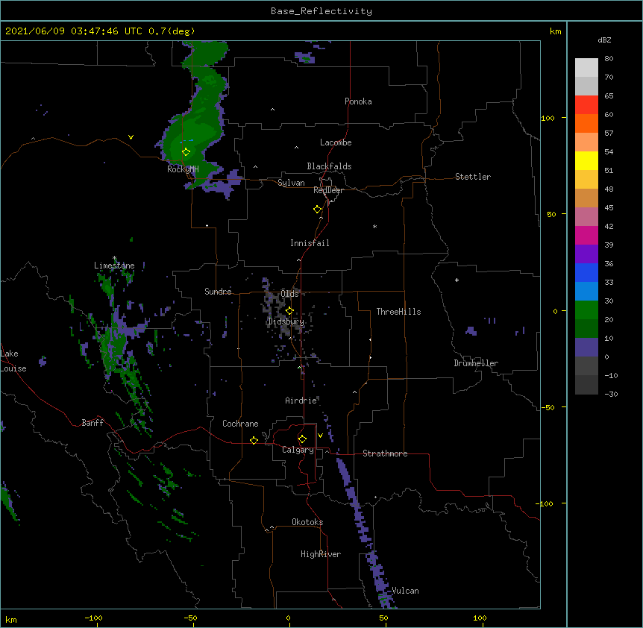Click the blue echo patch south of Sylvan's west
643x628 pixels.
click(x=224, y=184)
